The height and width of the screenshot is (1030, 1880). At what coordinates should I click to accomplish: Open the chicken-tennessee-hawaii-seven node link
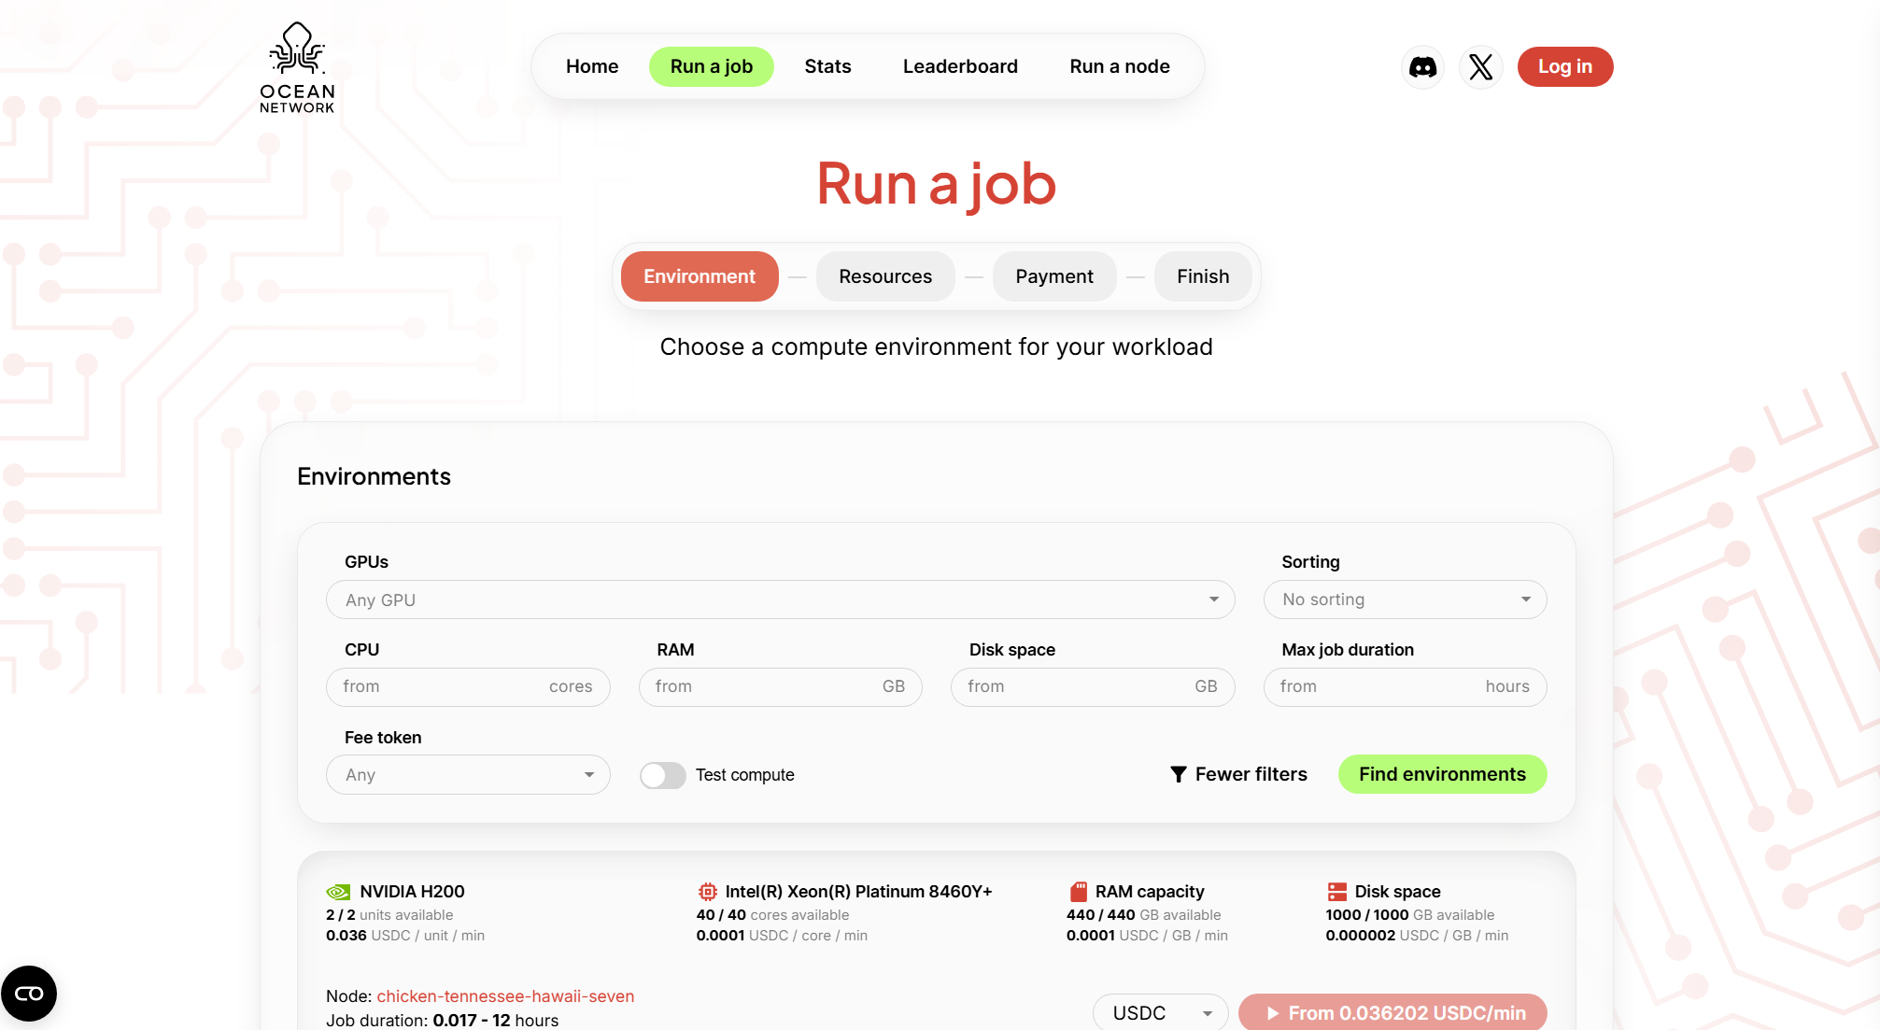point(505,996)
